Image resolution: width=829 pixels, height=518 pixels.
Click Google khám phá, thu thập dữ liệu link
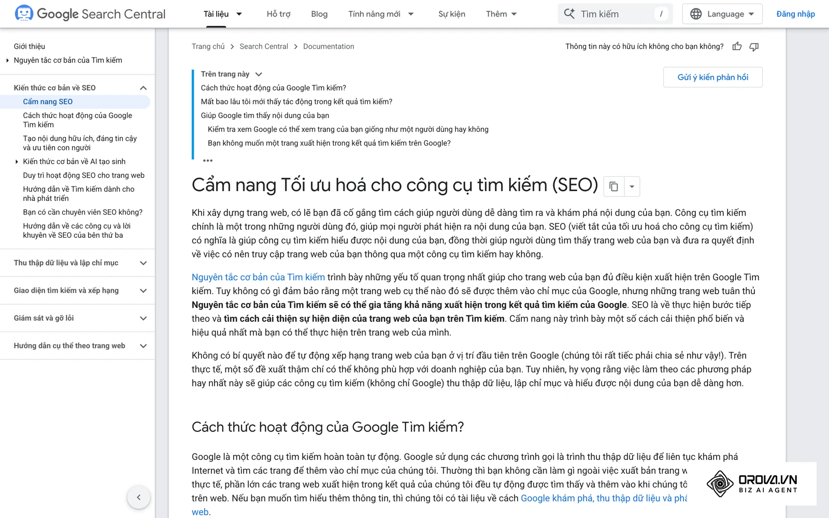tap(604, 498)
